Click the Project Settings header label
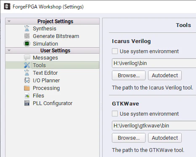Image resolution: width=196 pixels, height=157 pixels. [x=55, y=22]
